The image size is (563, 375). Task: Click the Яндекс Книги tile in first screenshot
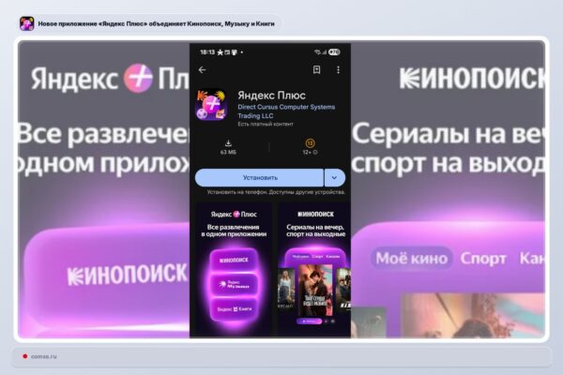click(234, 308)
